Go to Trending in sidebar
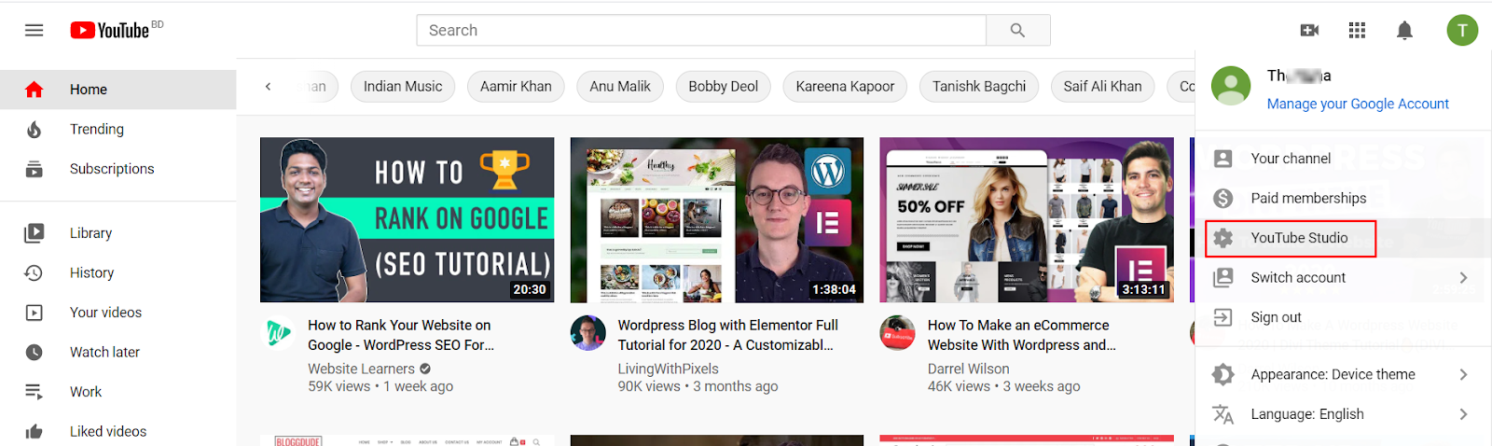 [117, 129]
